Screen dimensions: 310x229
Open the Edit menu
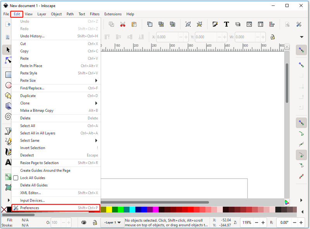[x=17, y=14]
